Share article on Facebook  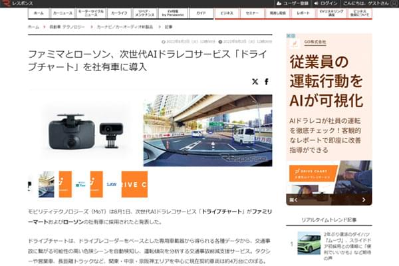(267, 82)
